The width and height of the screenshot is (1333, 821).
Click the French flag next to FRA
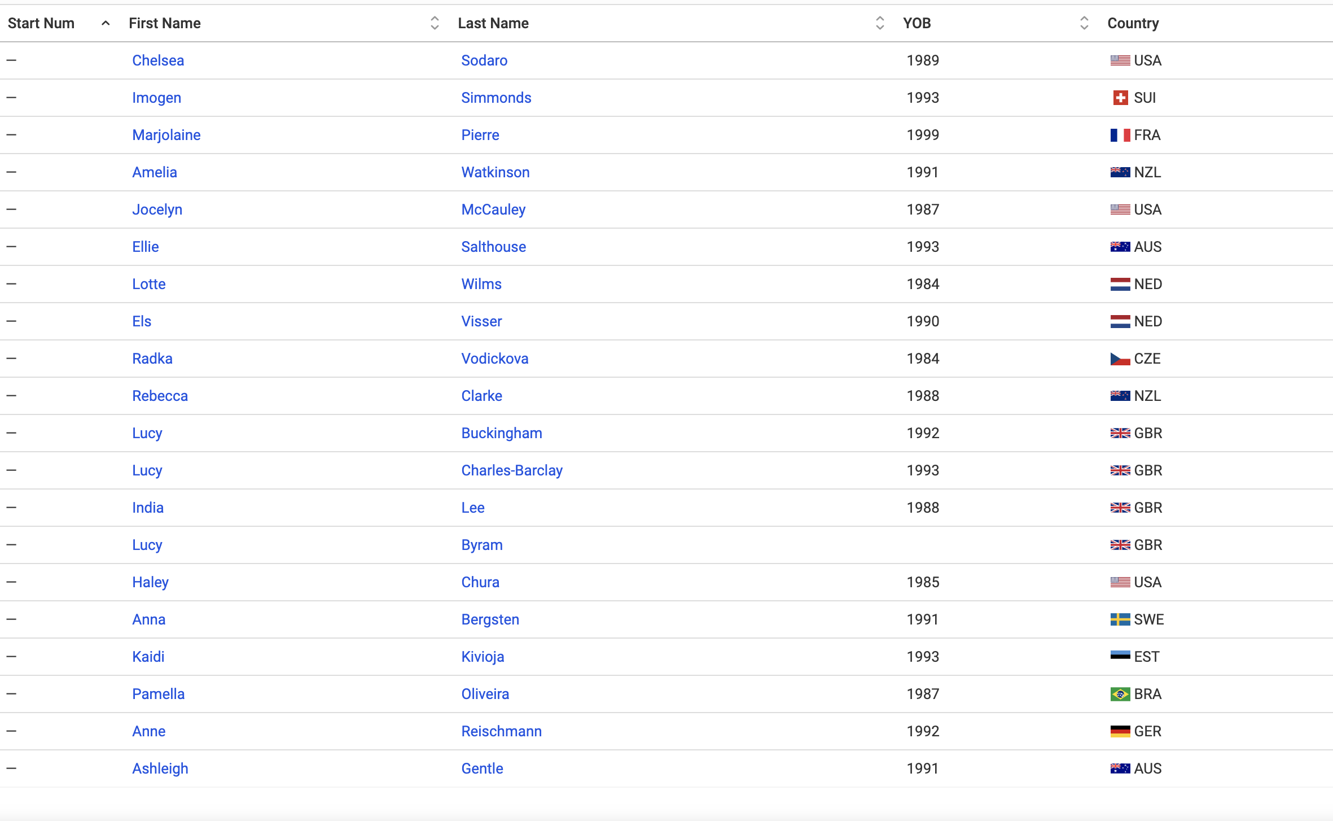point(1120,135)
